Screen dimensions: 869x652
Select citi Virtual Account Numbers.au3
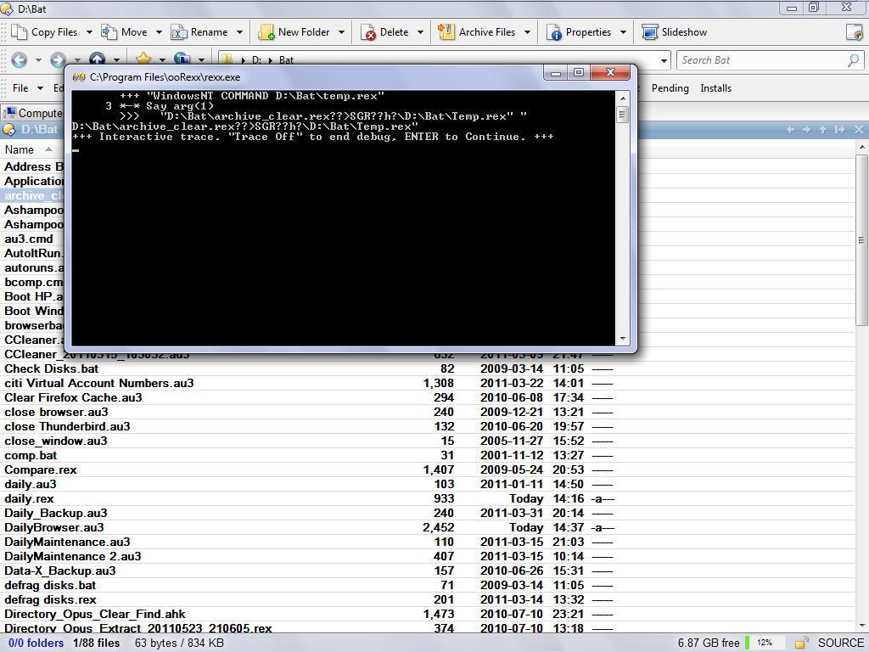click(99, 383)
